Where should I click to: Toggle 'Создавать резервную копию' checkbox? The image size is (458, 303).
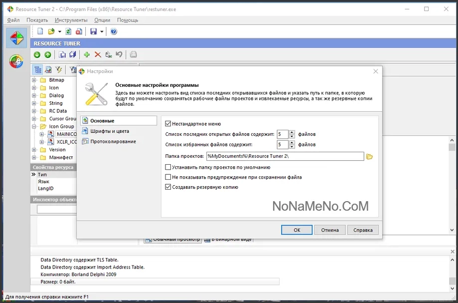[x=168, y=187]
